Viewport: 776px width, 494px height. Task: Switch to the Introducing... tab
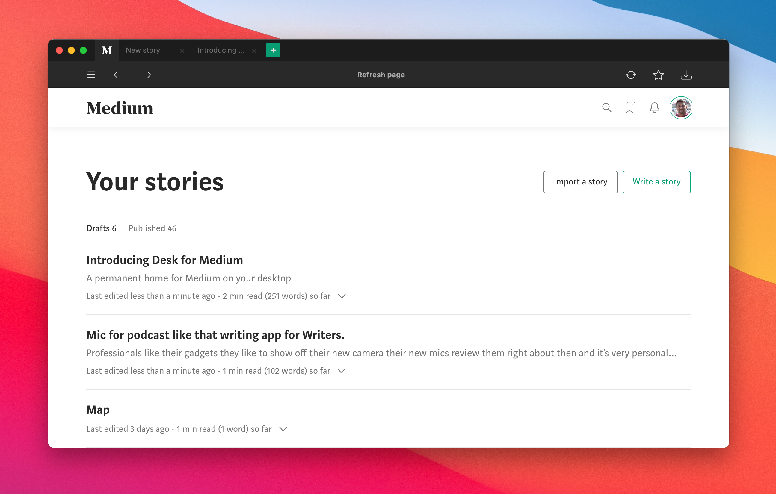click(221, 50)
